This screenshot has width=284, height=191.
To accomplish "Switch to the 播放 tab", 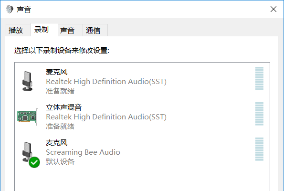I will [x=16, y=30].
